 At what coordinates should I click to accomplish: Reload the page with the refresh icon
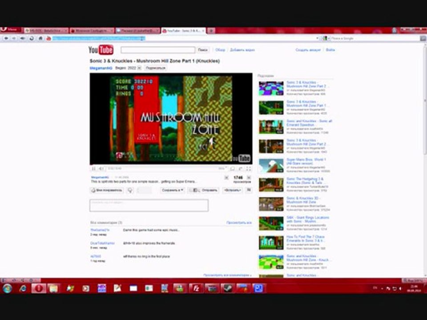coord(32,38)
